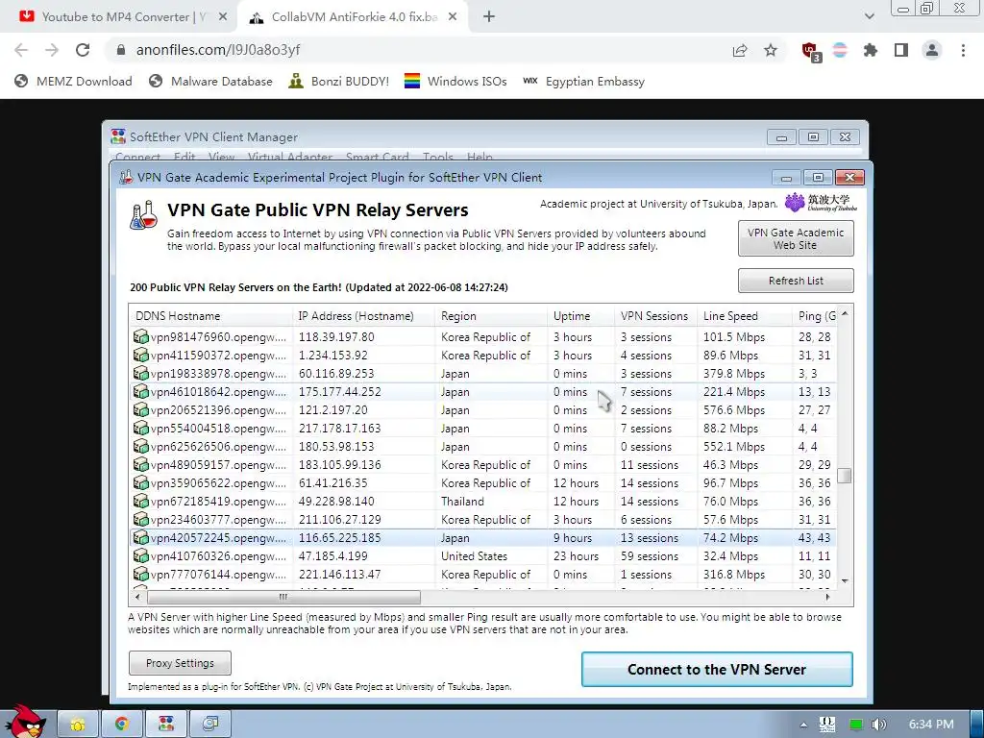Open the Extensions puzzle piece icon
The width and height of the screenshot is (984, 738).
(x=871, y=50)
